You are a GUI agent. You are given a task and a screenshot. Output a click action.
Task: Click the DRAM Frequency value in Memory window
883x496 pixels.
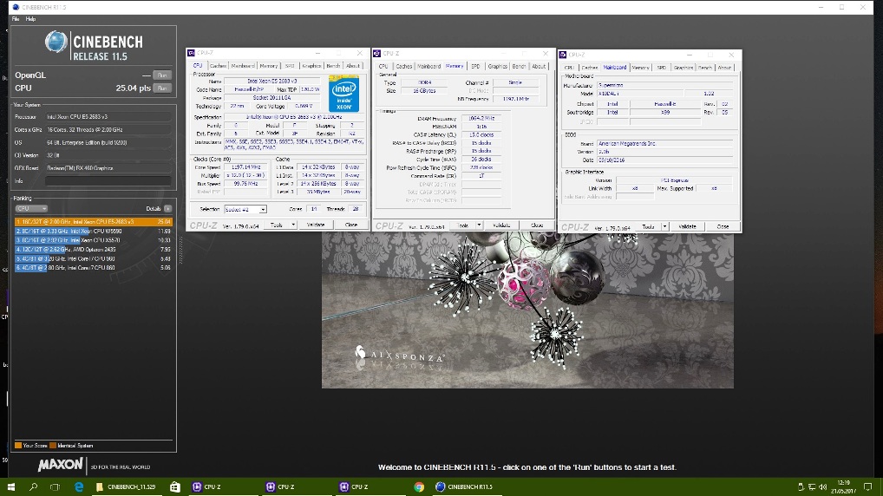(481, 118)
